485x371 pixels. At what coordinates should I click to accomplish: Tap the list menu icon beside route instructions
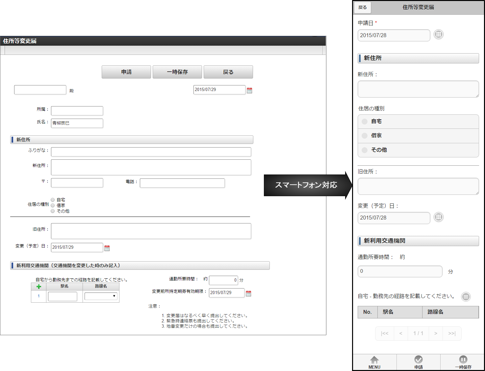coord(466,297)
